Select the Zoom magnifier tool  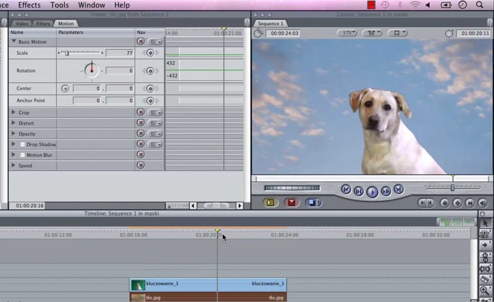485,290
